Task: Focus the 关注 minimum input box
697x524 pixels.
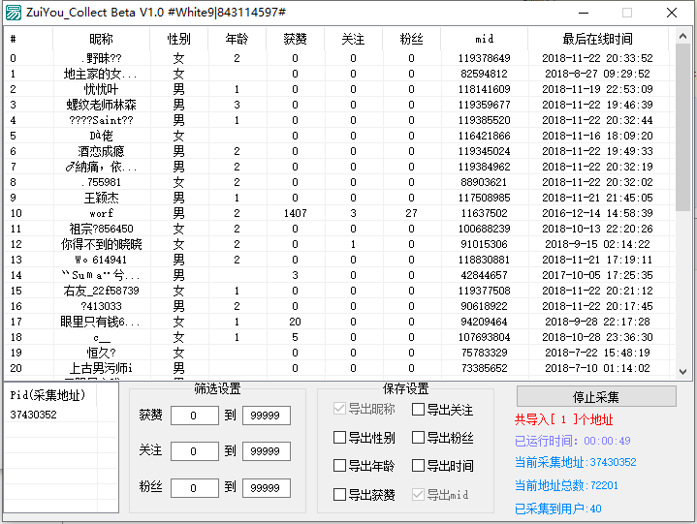Action: (195, 451)
